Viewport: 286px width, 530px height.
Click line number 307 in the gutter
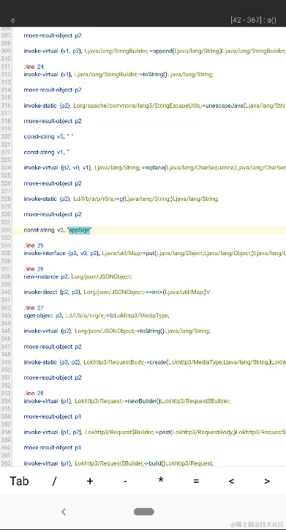[x=6, y=35]
